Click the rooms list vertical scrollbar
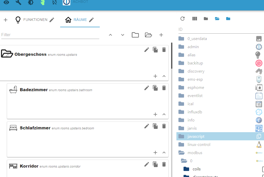264x177 pixels. (172, 56)
